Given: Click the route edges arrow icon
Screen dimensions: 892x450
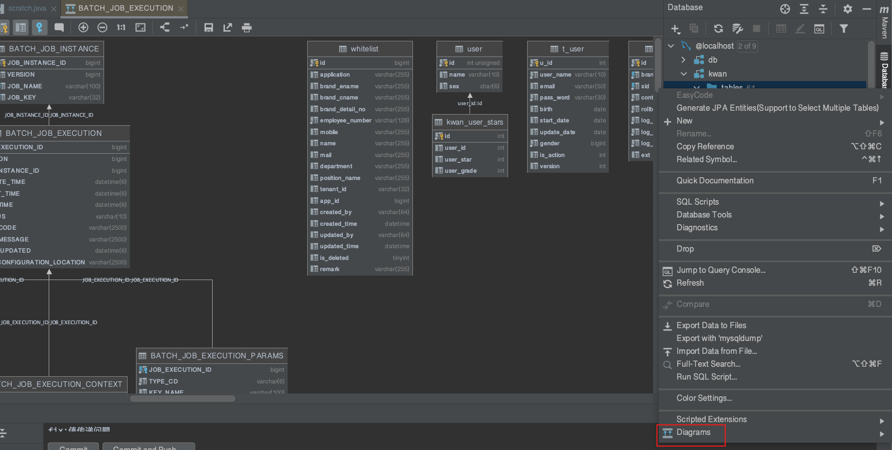Looking at the screenshot, I should tap(184, 27).
